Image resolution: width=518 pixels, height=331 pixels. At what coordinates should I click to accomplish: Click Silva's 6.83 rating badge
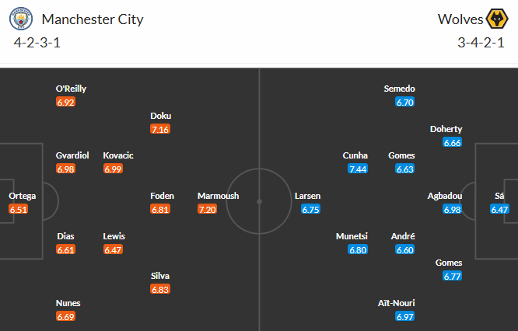[160, 289]
